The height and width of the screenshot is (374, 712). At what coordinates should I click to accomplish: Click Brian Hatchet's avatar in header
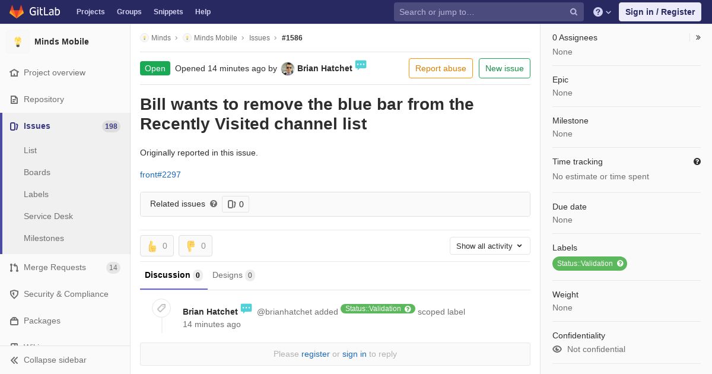click(288, 69)
